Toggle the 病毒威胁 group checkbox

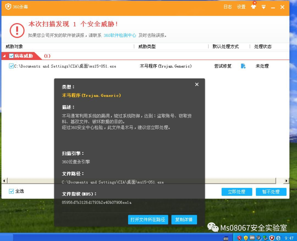[x=11, y=56]
